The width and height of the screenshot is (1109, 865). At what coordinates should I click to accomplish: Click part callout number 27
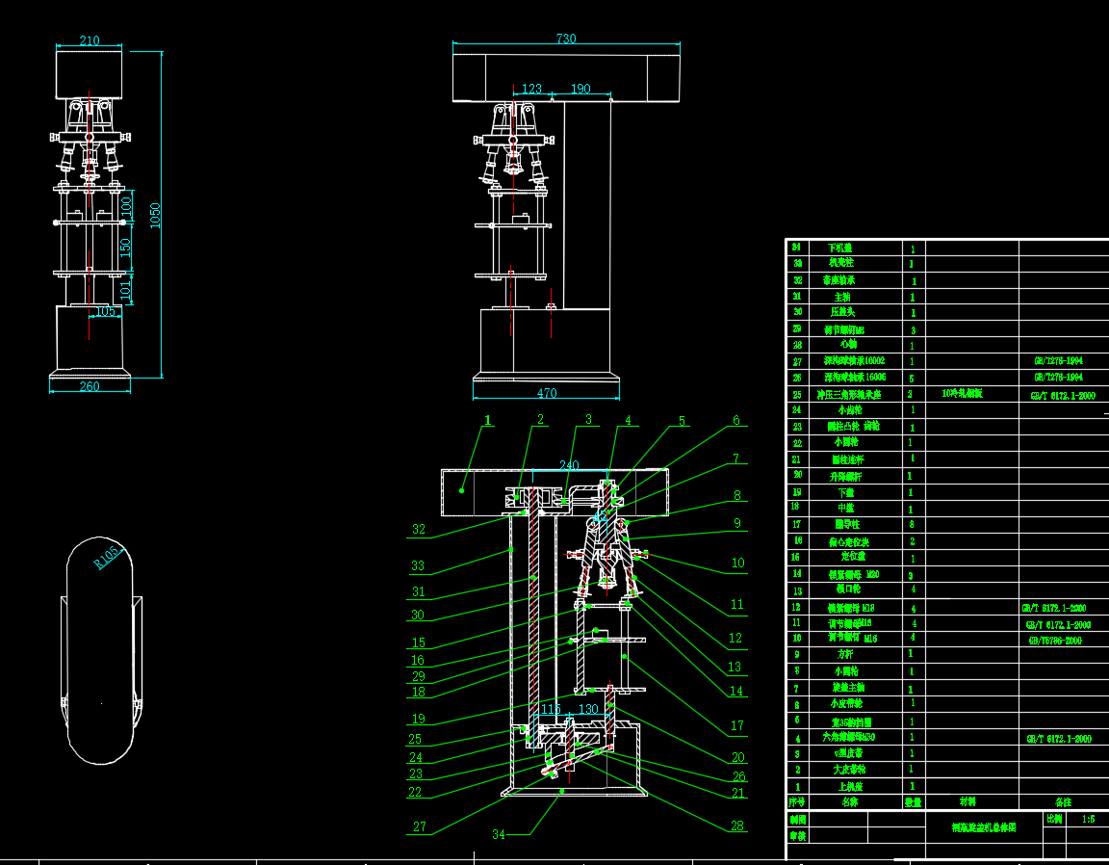420,826
